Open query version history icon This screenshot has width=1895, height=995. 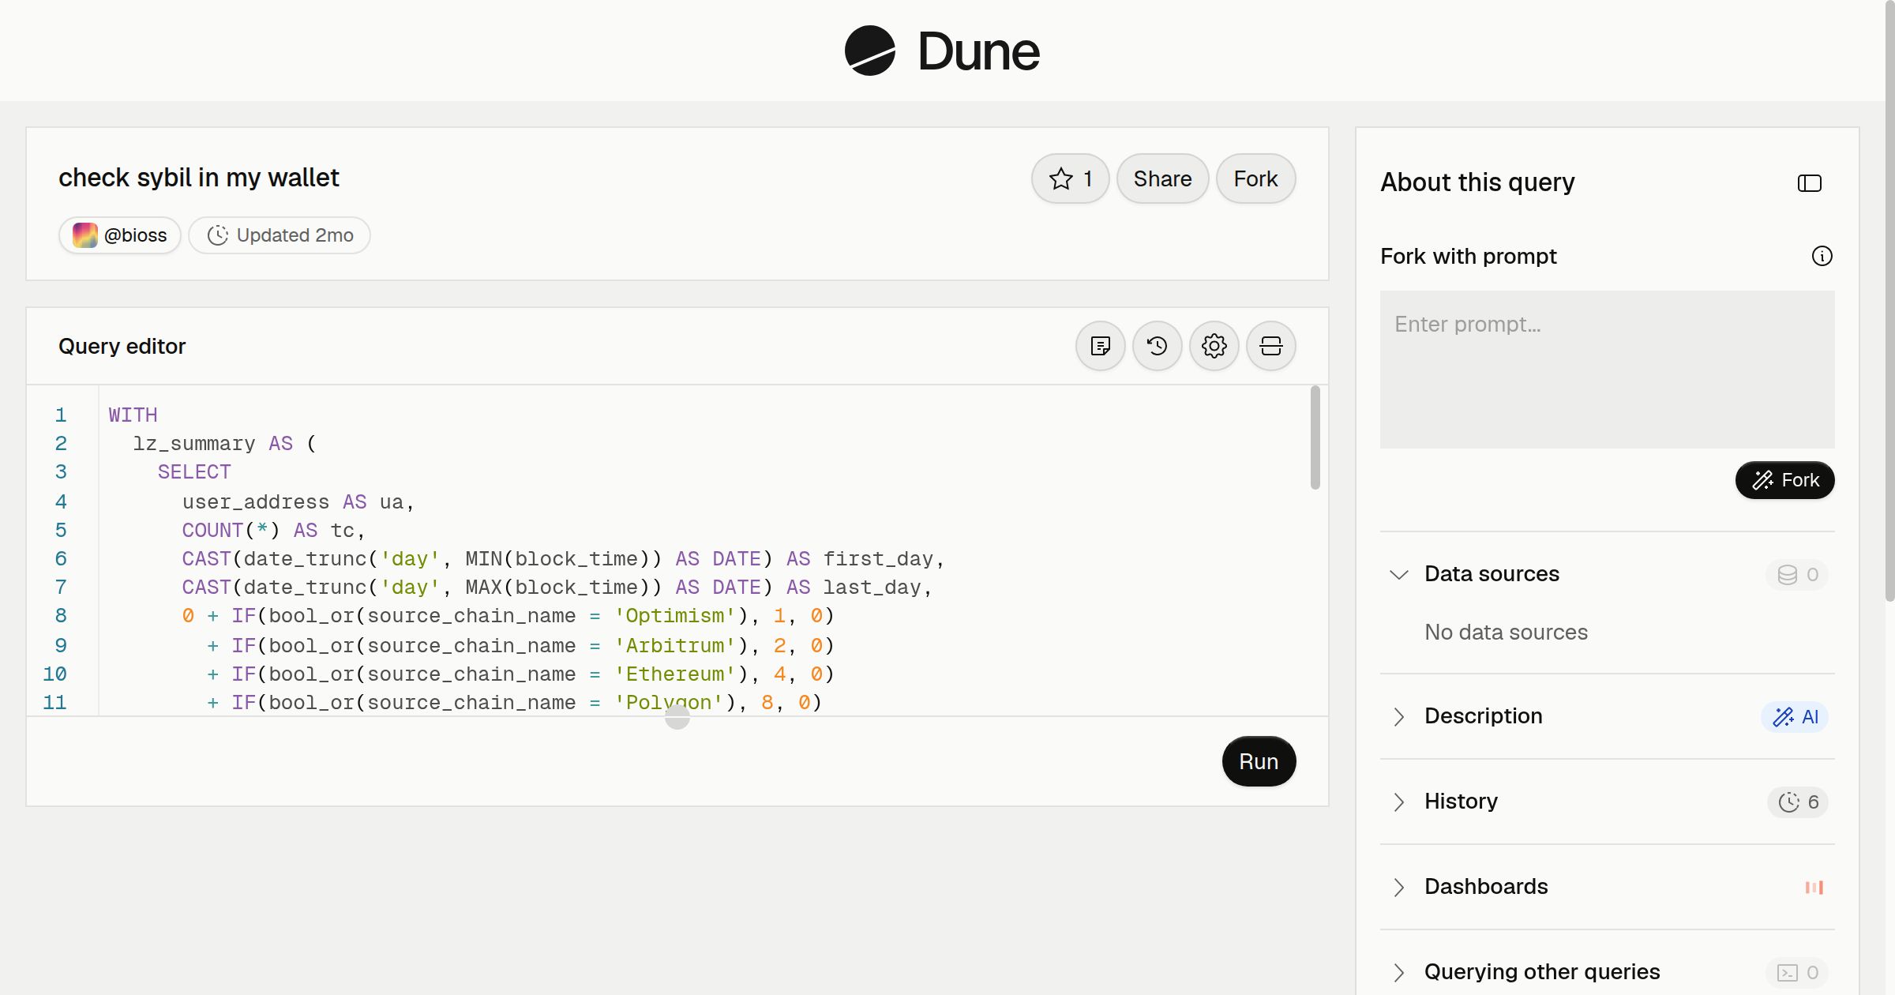(1158, 346)
